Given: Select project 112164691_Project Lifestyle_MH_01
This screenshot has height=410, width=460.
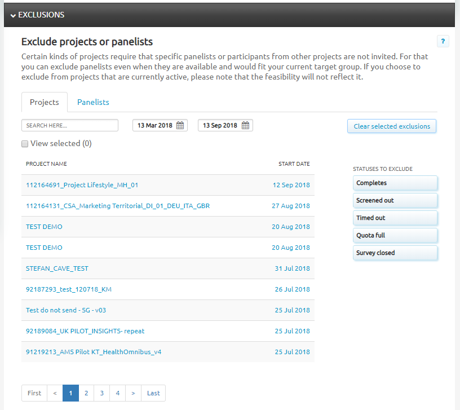Looking at the screenshot, I should point(82,185).
